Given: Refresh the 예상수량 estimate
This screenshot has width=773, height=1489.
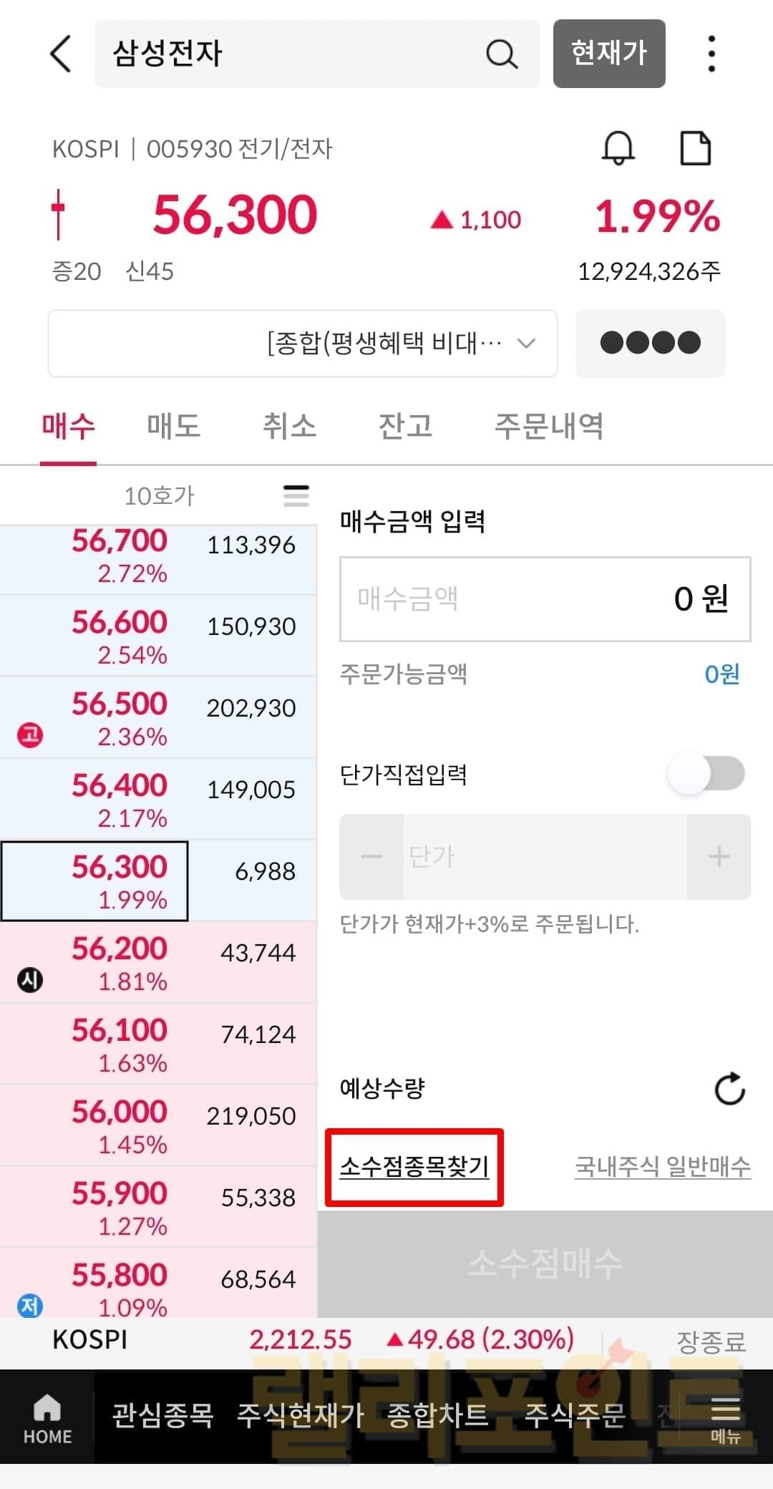Looking at the screenshot, I should [x=729, y=1089].
